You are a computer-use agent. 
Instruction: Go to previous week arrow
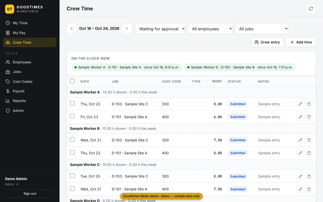pos(72,29)
